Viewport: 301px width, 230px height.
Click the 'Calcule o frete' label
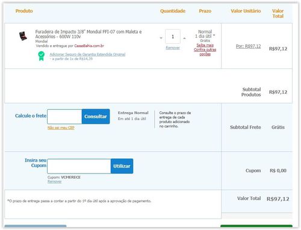point(31,116)
